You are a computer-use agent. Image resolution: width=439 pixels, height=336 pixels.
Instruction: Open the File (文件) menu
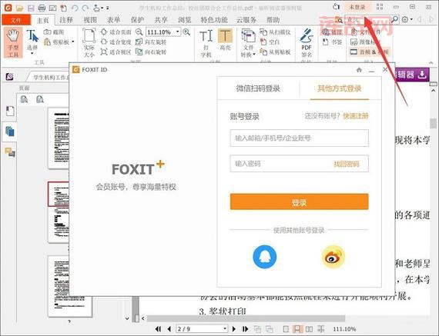16,20
